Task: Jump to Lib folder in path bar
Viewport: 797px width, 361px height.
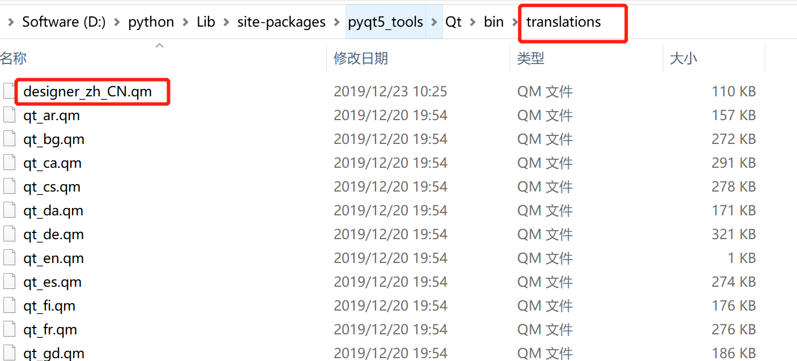Action: click(x=206, y=22)
